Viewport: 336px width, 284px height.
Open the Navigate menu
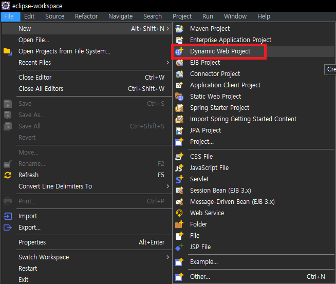pos(120,16)
